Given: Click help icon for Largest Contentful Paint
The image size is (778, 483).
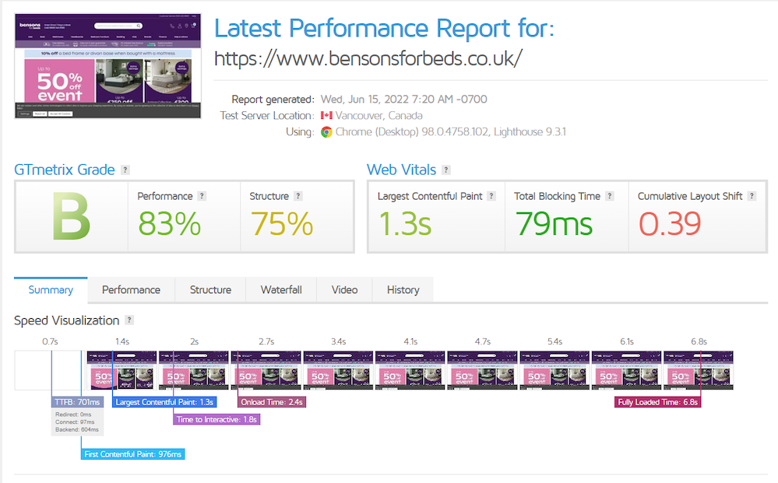Looking at the screenshot, I should point(491,196).
